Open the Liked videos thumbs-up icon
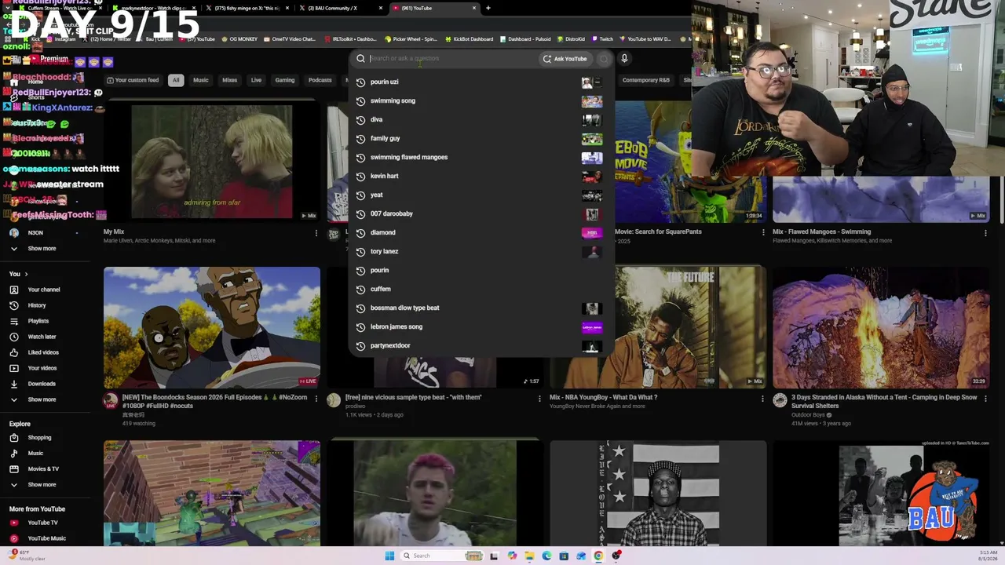This screenshot has height=565, width=1005. tap(14, 352)
